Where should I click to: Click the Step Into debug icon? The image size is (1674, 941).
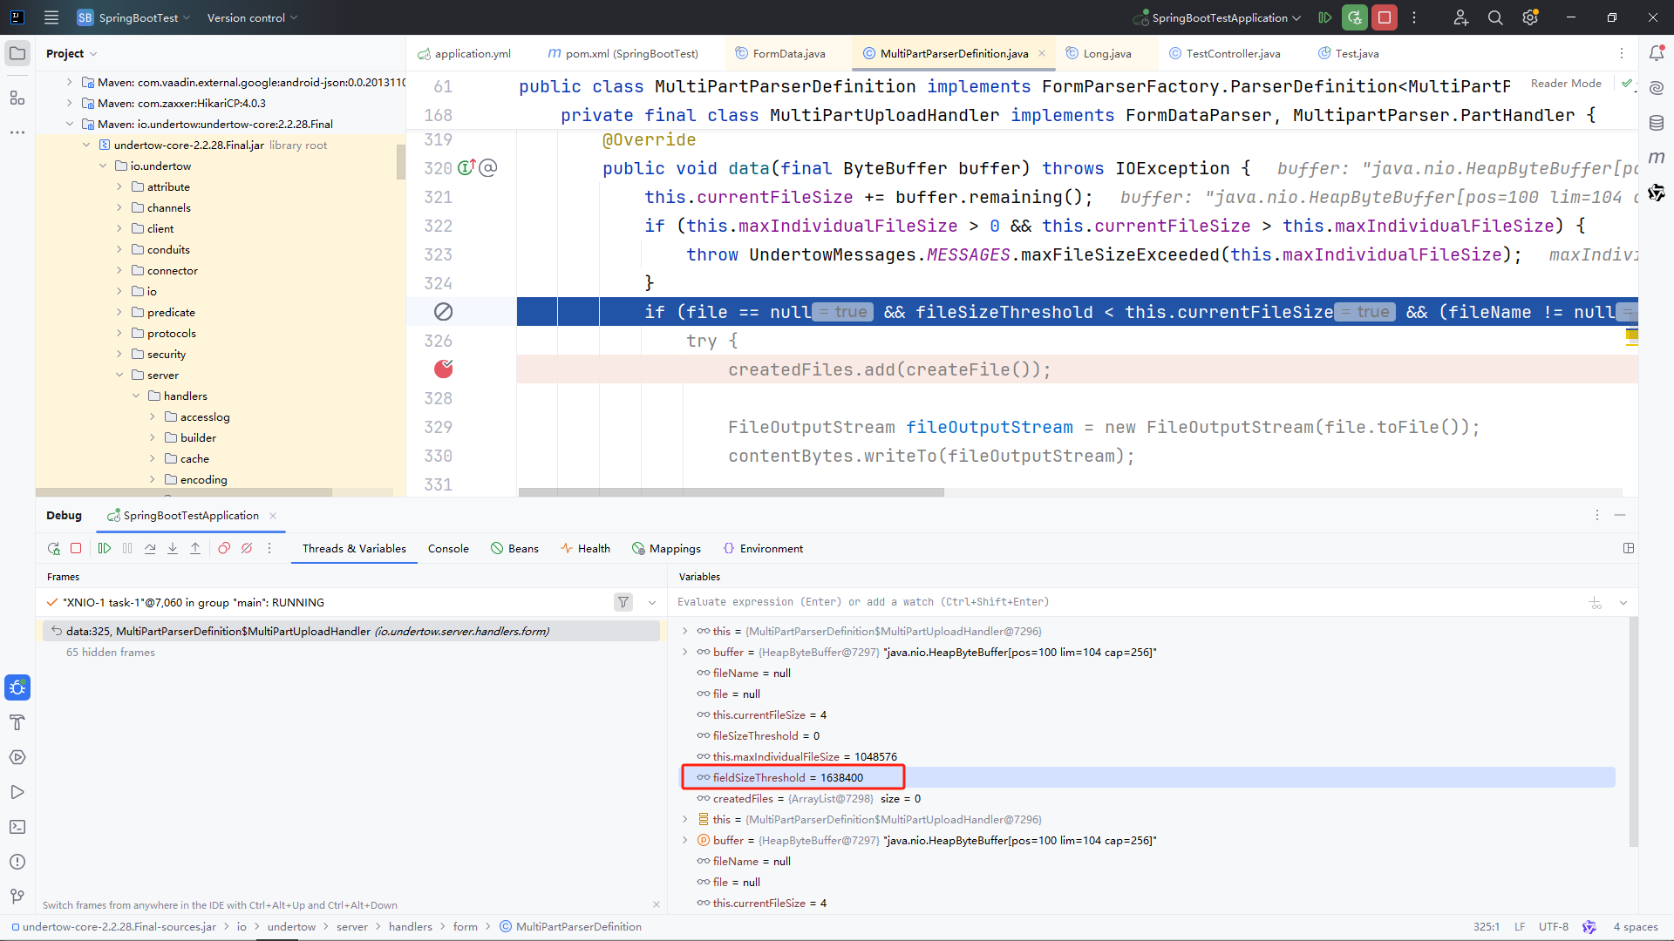(173, 548)
